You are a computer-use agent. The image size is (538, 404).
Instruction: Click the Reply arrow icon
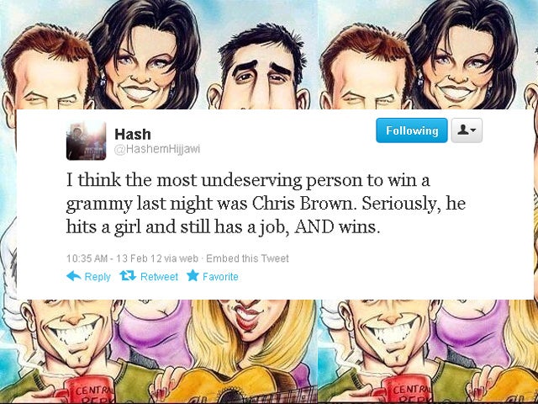coord(73,276)
